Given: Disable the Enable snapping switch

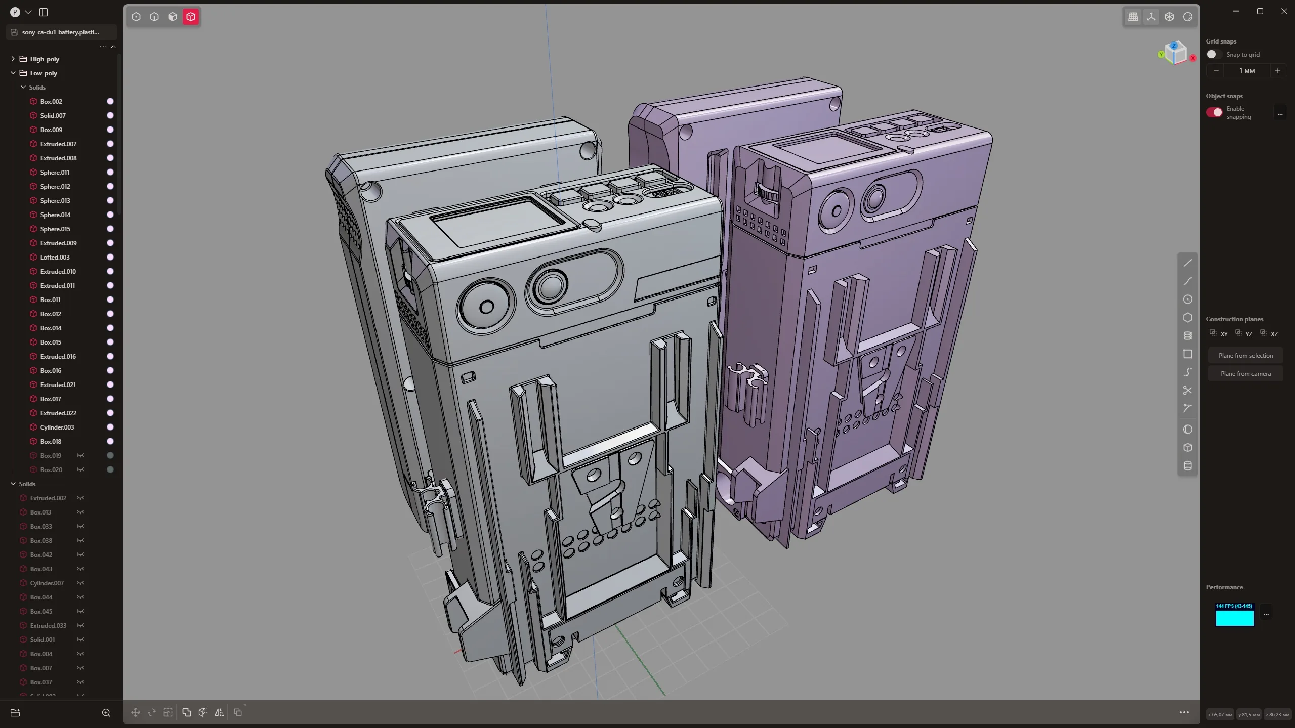Looking at the screenshot, I should click(x=1215, y=112).
